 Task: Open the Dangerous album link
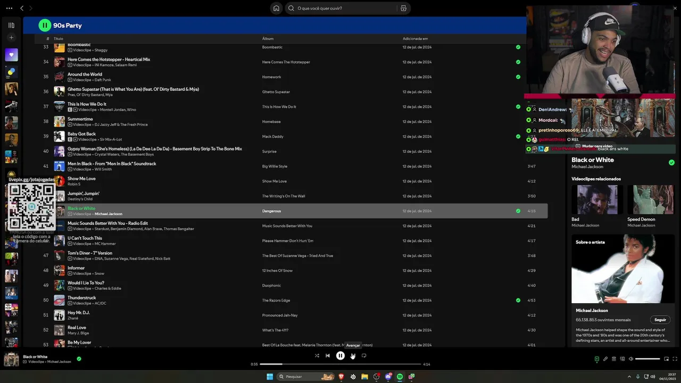click(x=271, y=211)
